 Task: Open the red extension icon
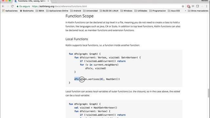click(x=189, y=6)
